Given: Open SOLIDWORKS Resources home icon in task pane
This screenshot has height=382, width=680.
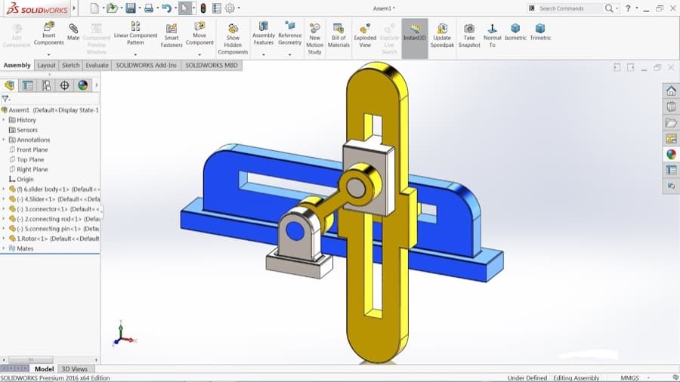Looking at the screenshot, I should [672, 91].
